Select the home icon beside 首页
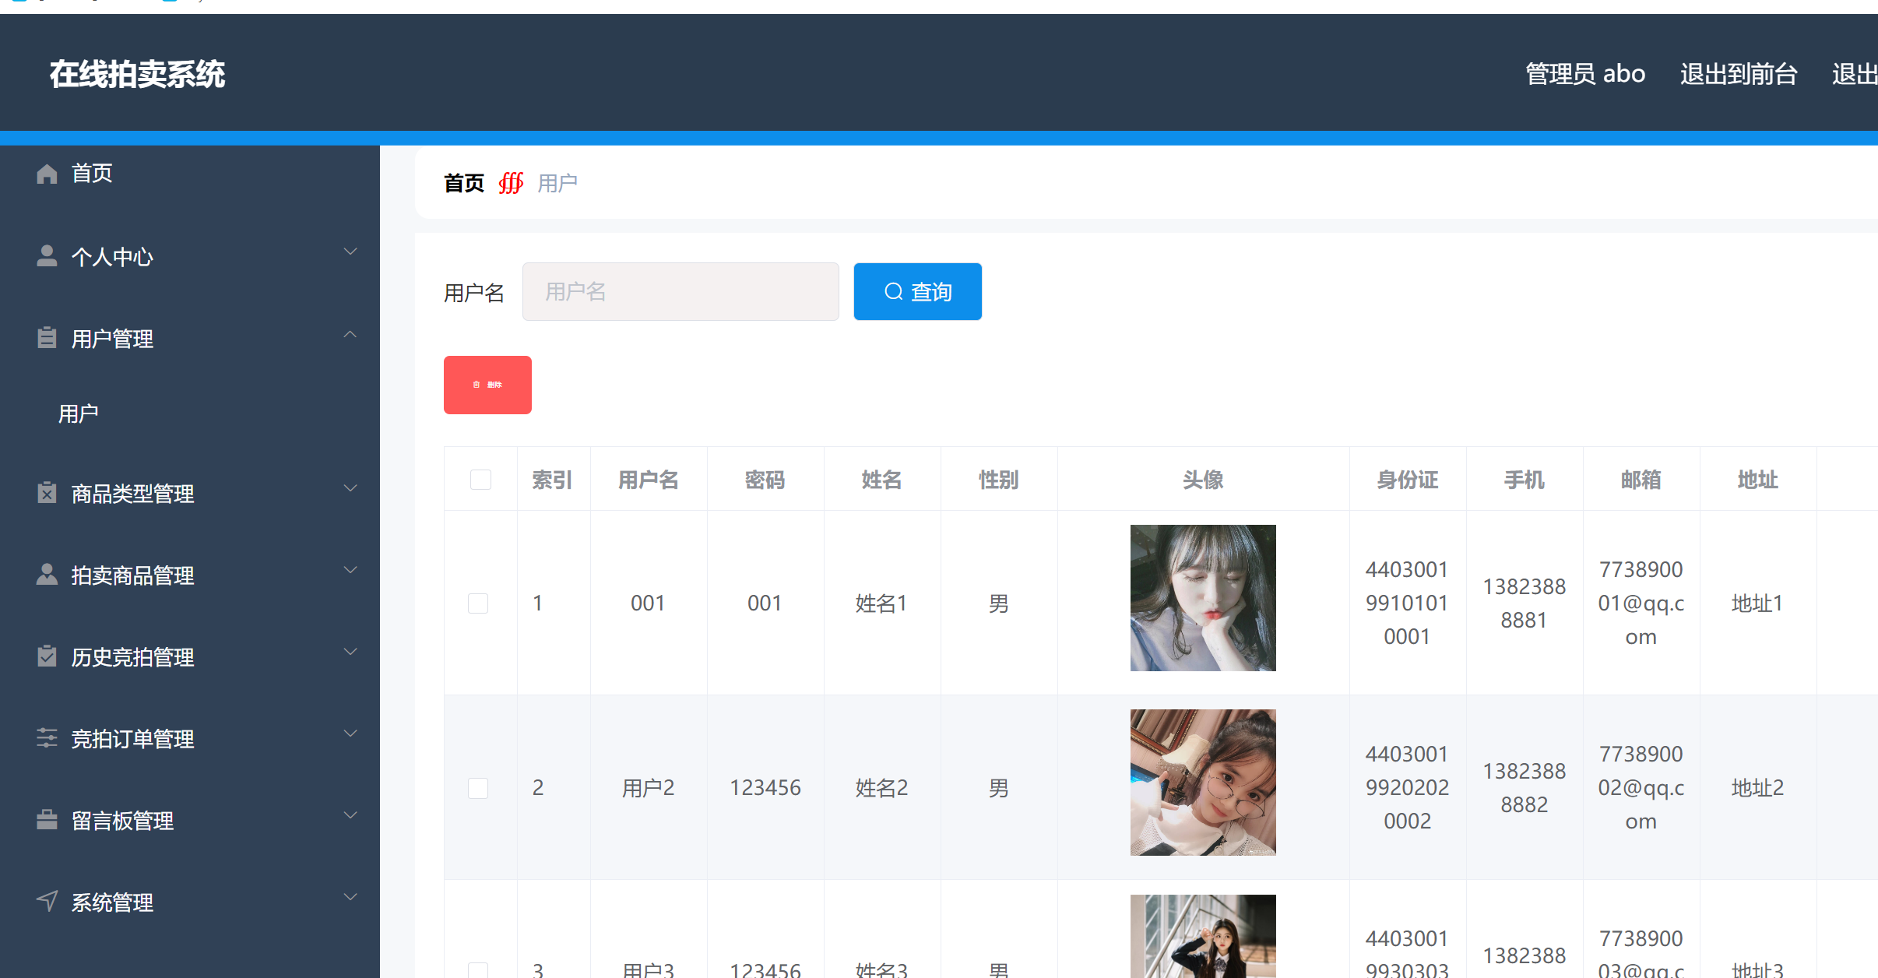 tap(46, 173)
